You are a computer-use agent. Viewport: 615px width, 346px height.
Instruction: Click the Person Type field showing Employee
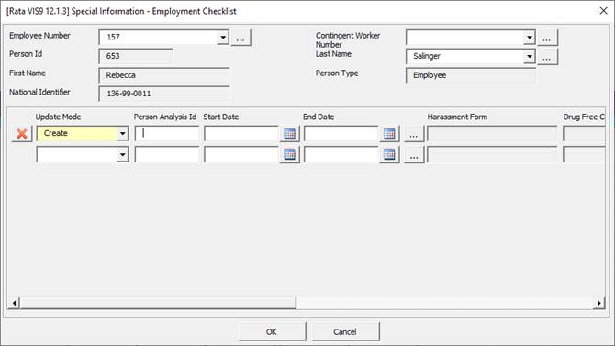point(471,75)
